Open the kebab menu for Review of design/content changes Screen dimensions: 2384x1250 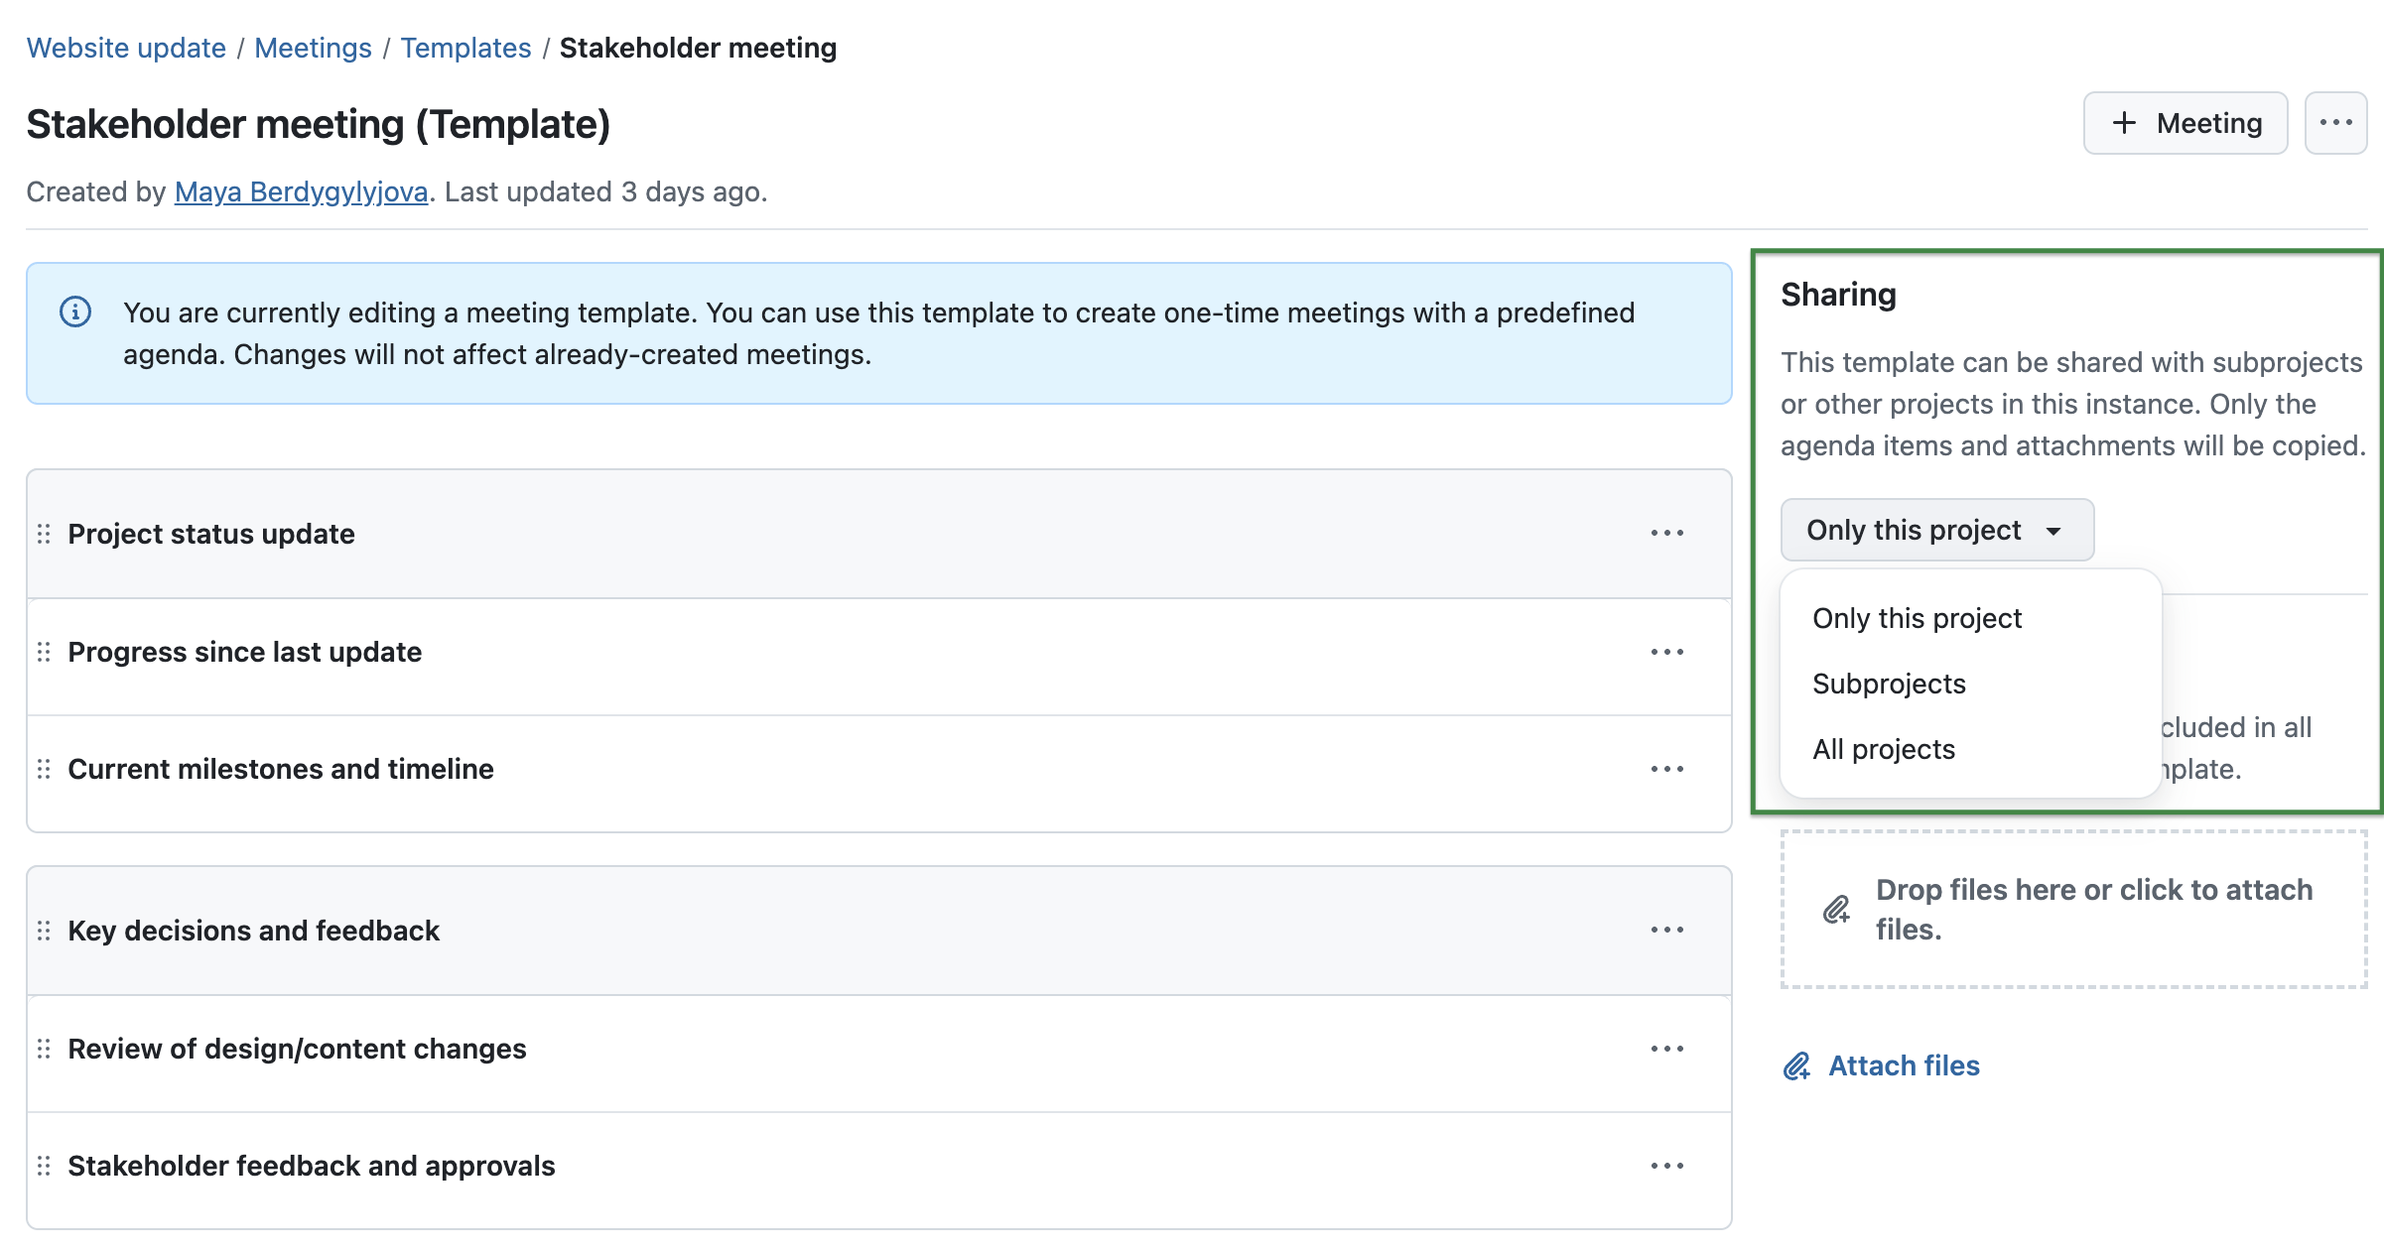(1668, 1049)
